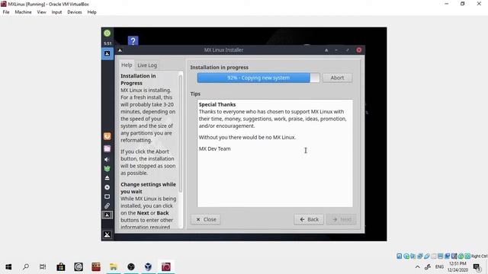Open the VirtualBox File menu
488x274 pixels.
pos(6,12)
